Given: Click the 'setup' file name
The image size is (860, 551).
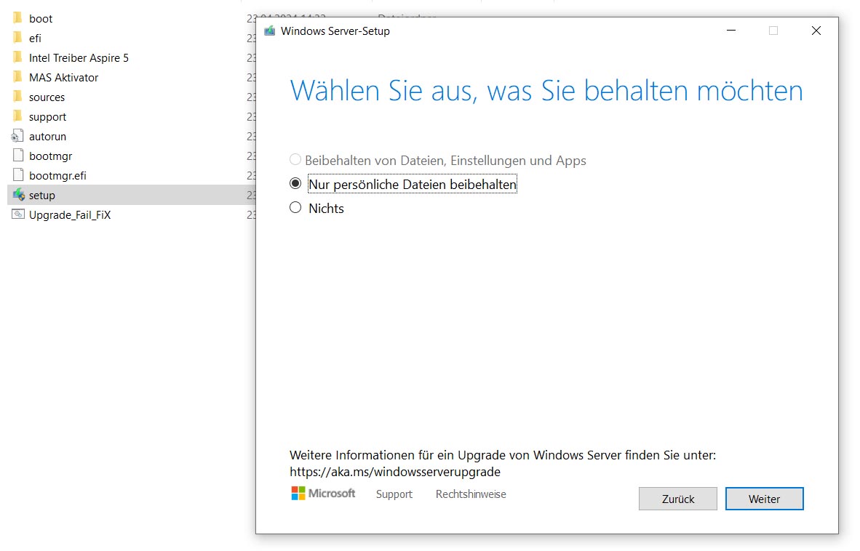Looking at the screenshot, I should tap(42, 196).
